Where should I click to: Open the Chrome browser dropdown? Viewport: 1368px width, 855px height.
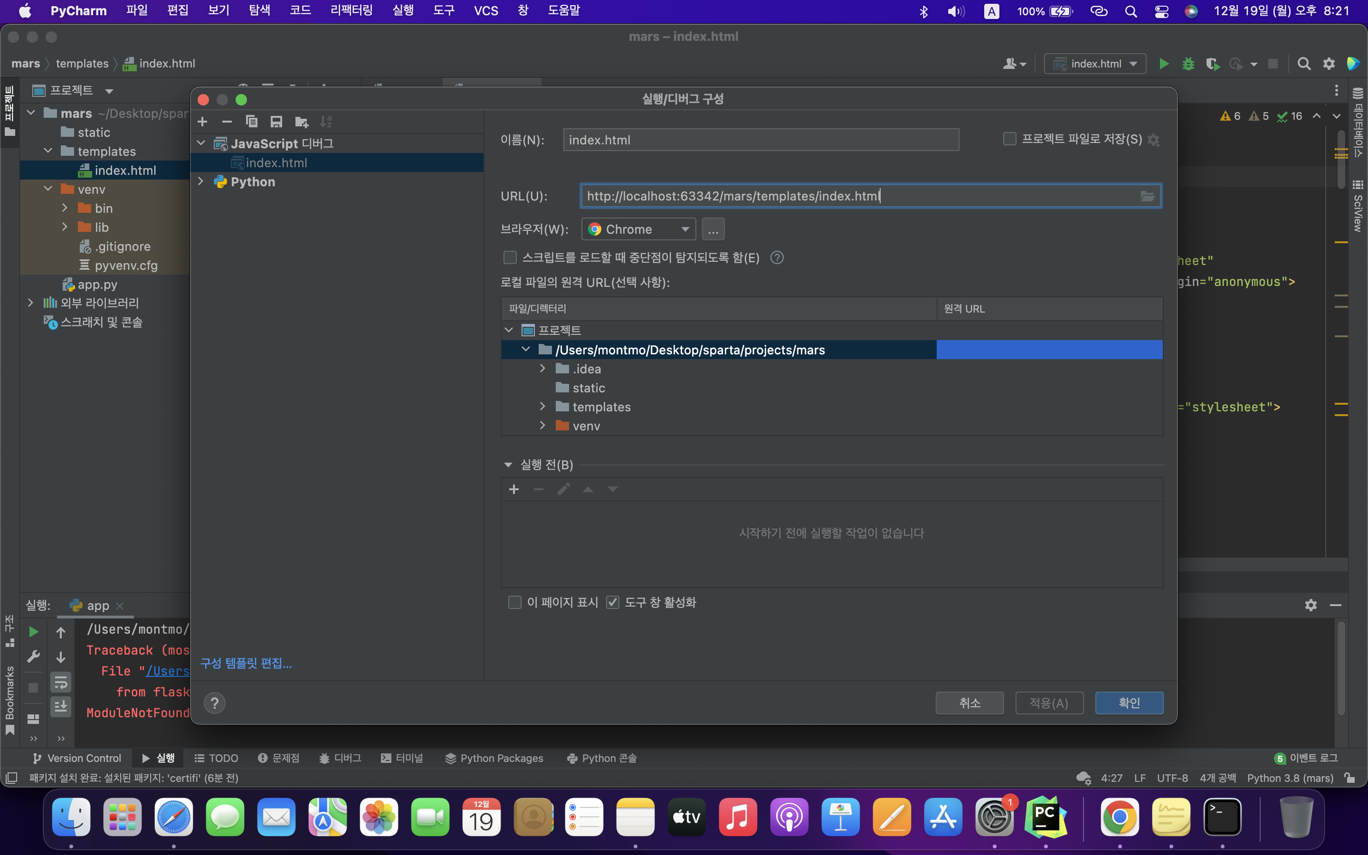(638, 229)
